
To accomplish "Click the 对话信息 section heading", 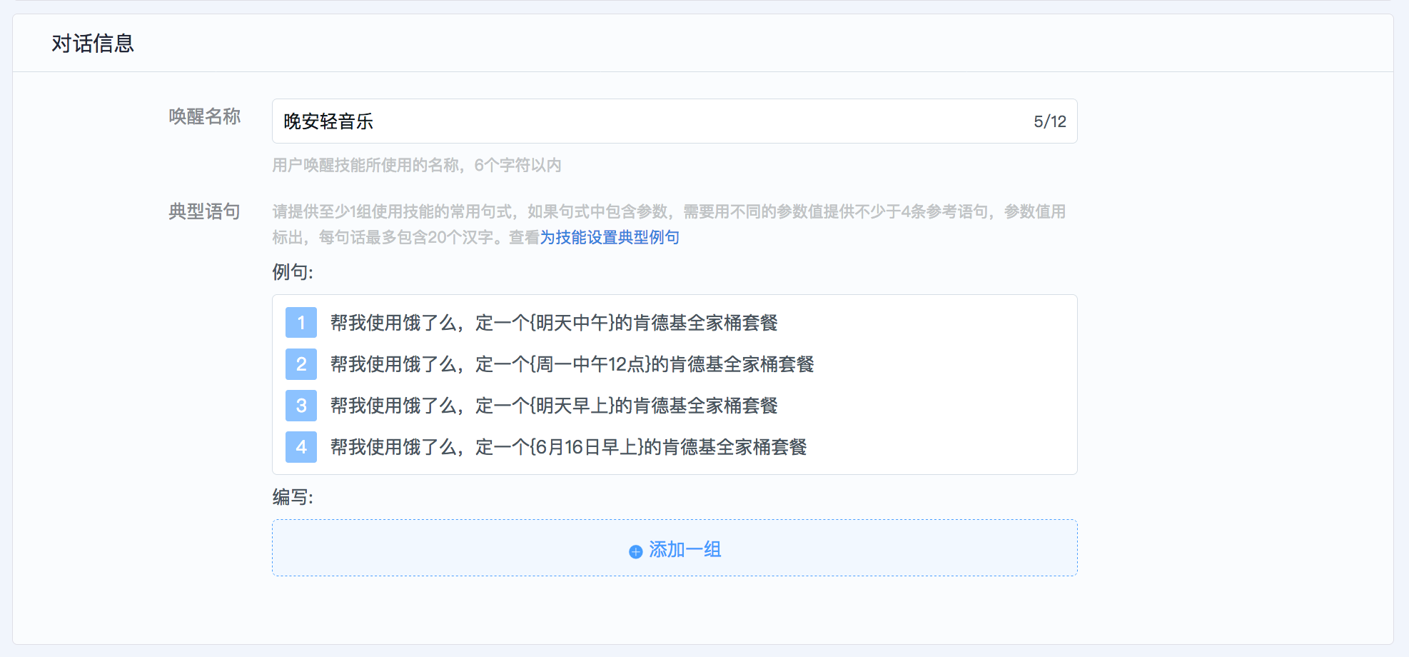I will point(93,44).
